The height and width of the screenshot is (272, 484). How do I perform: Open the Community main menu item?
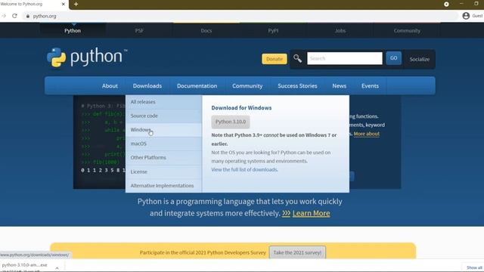point(247,86)
